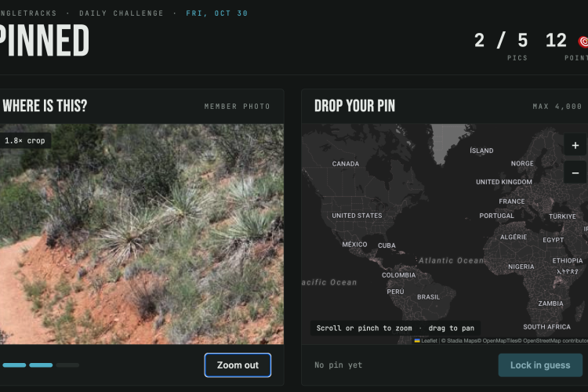Drop a pin on CUBA label
This screenshot has width=588, height=392.
click(x=387, y=245)
